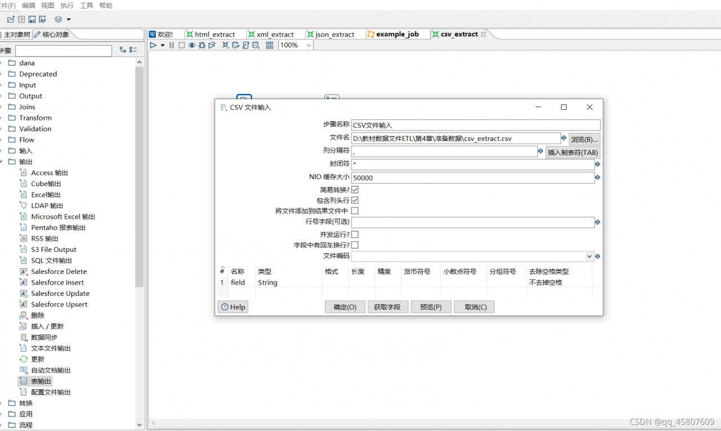The image size is (721, 431).
Task: Click the 步骤名称 input field
Action: coord(475,125)
